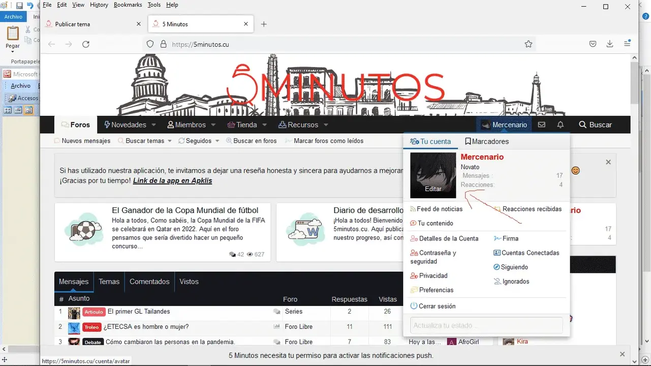Open the inbox envelope icon
This screenshot has height=366, width=651.
click(542, 125)
